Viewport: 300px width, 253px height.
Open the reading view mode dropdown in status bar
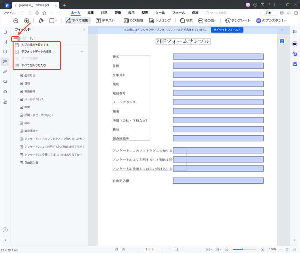pos(218,249)
